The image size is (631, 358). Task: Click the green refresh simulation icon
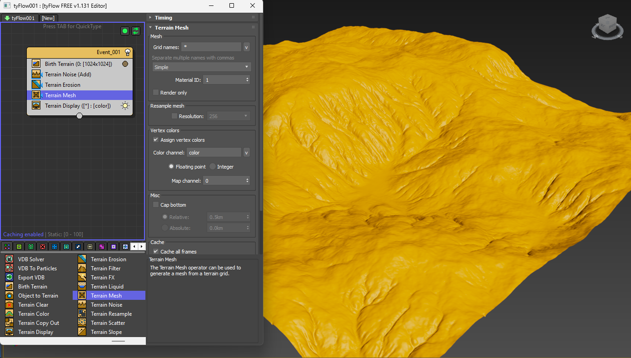click(x=136, y=31)
